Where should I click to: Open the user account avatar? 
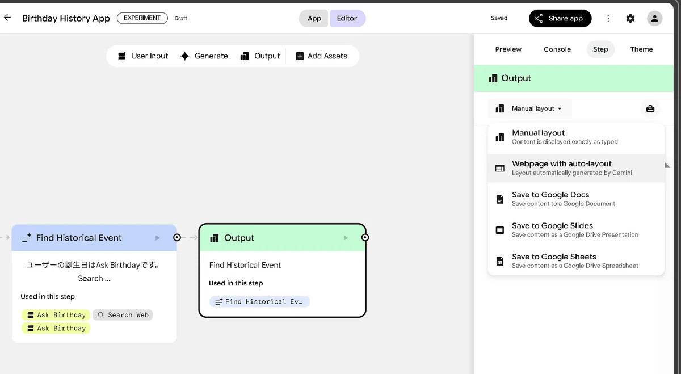coord(655,18)
